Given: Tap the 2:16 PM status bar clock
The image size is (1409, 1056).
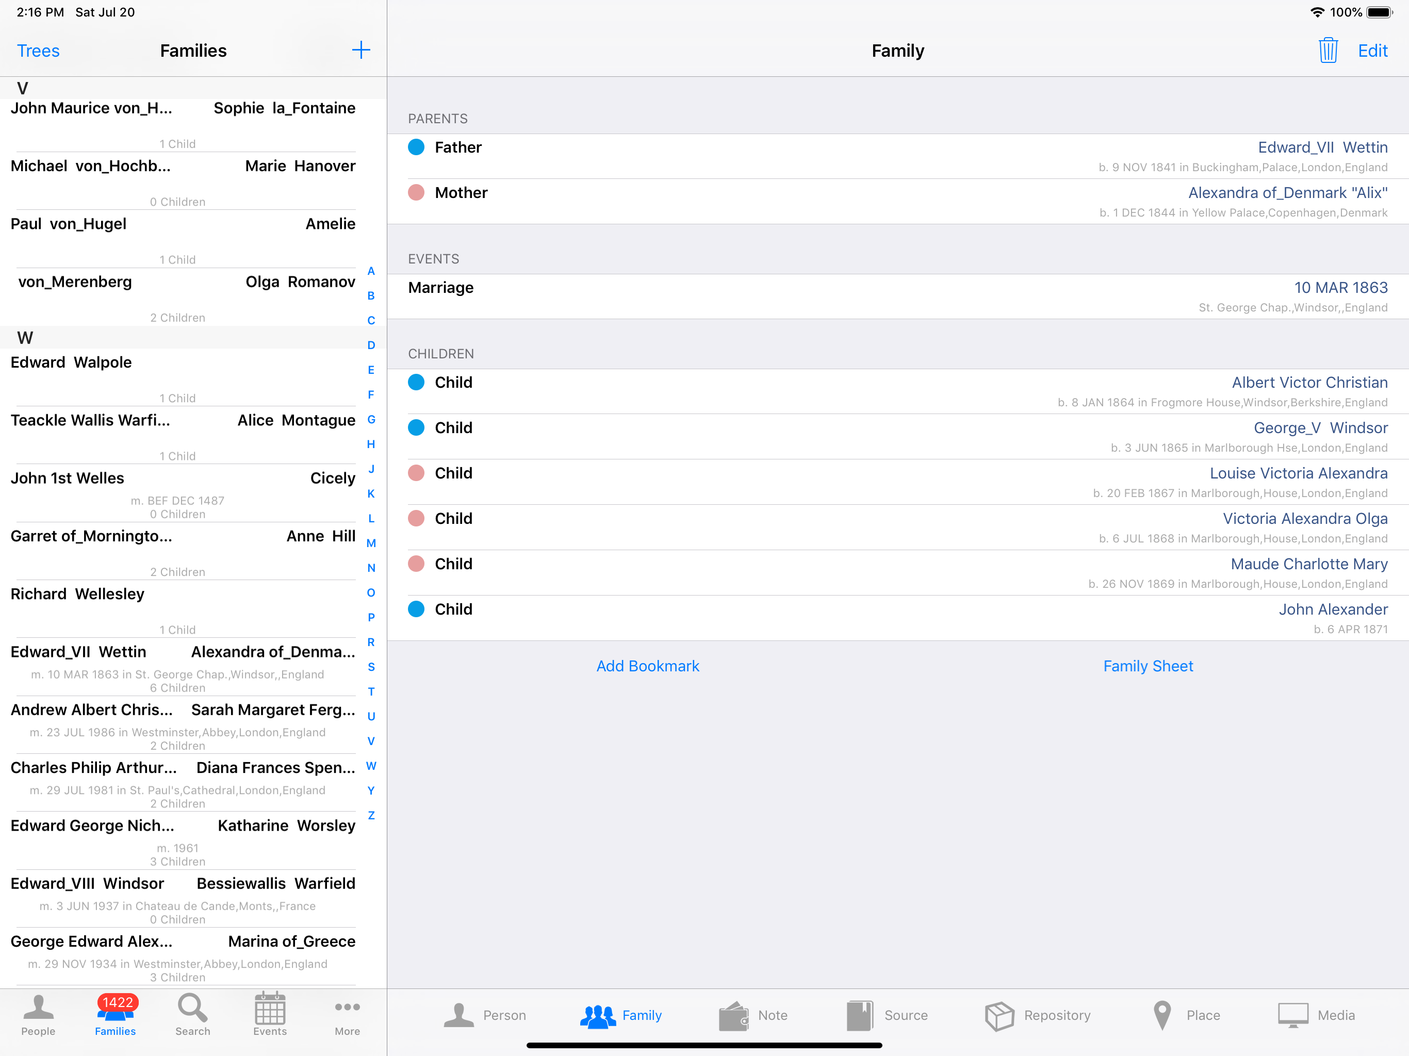Looking at the screenshot, I should pyautogui.click(x=40, y=12).
